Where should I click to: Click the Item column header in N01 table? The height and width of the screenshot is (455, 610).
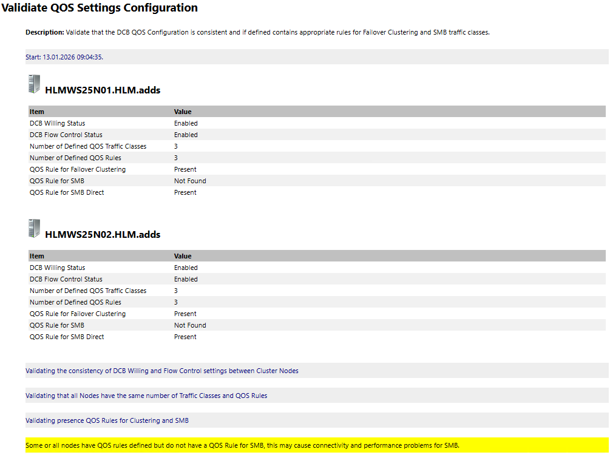point(37,112)
